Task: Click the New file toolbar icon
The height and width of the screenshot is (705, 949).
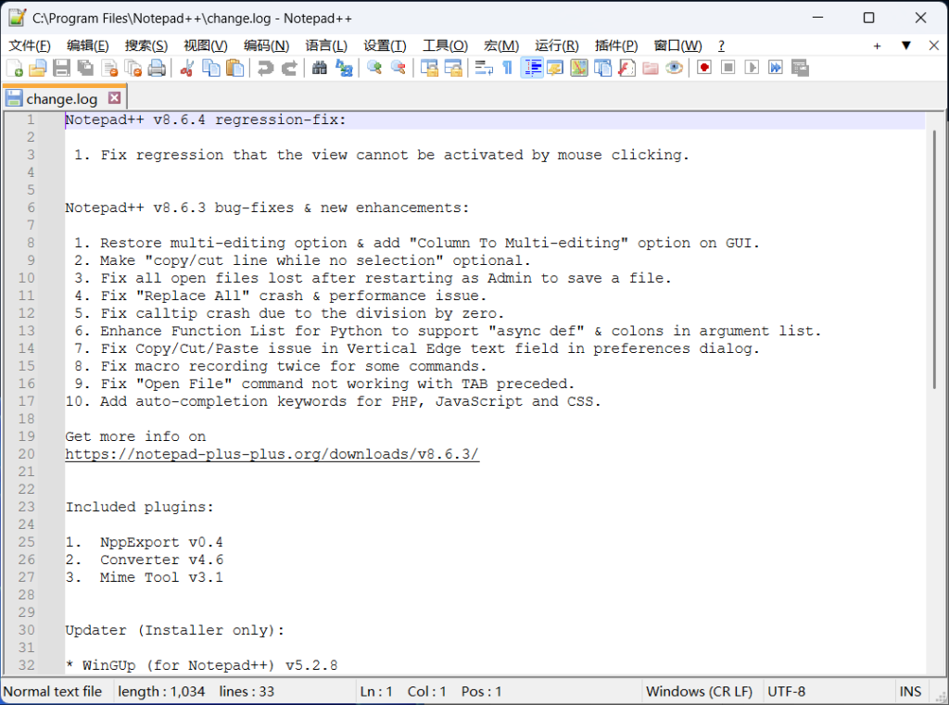Action: pyautogui.click(x=15, y=68)
